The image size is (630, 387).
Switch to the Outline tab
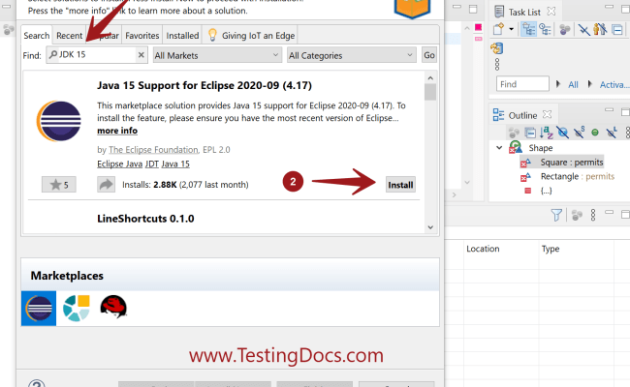(x=522, y=115)
